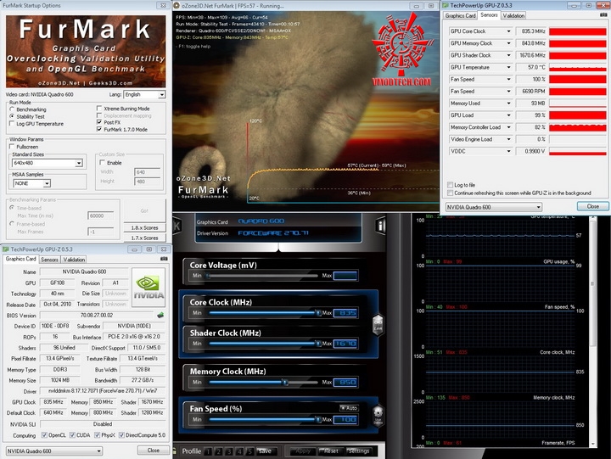Click the BIOS save chip icon beside BIOS Version
This screenshot has height=459, width=611.
pos(160,315)
